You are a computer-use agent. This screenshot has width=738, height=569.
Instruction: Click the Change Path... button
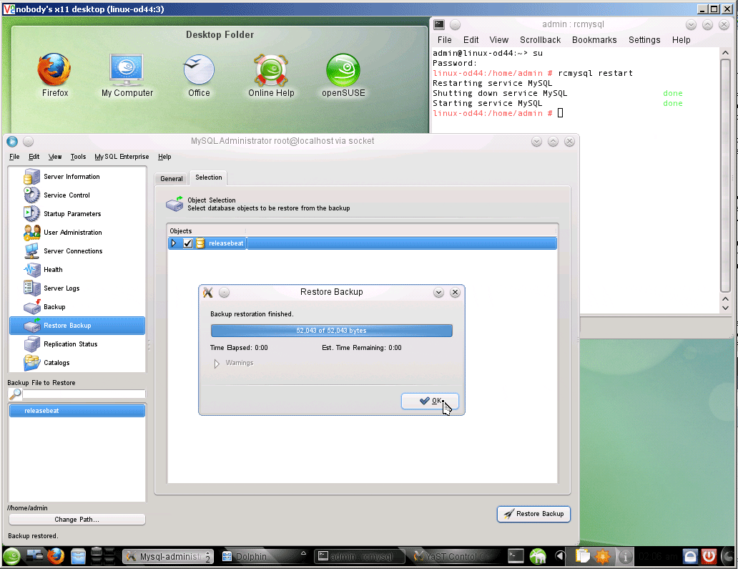77,520
